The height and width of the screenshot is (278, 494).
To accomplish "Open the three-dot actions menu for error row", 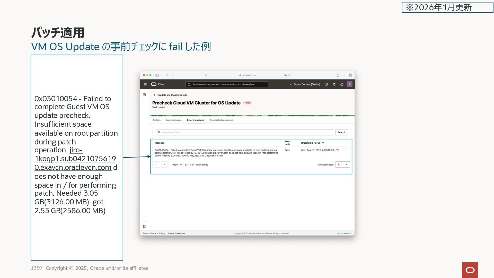I will coord(346,150).
